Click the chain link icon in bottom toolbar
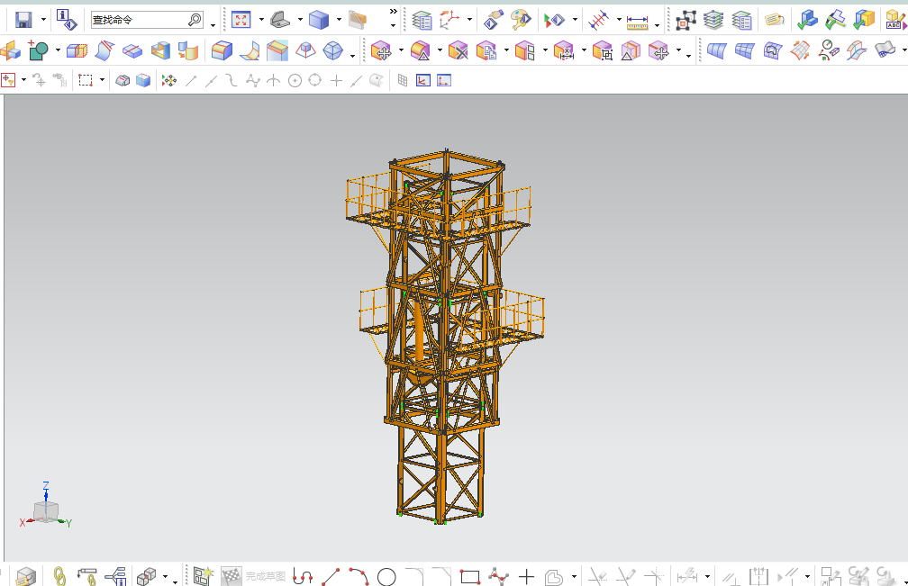The height and width of the screenshot is (586, 908). [x=59, y=576]
